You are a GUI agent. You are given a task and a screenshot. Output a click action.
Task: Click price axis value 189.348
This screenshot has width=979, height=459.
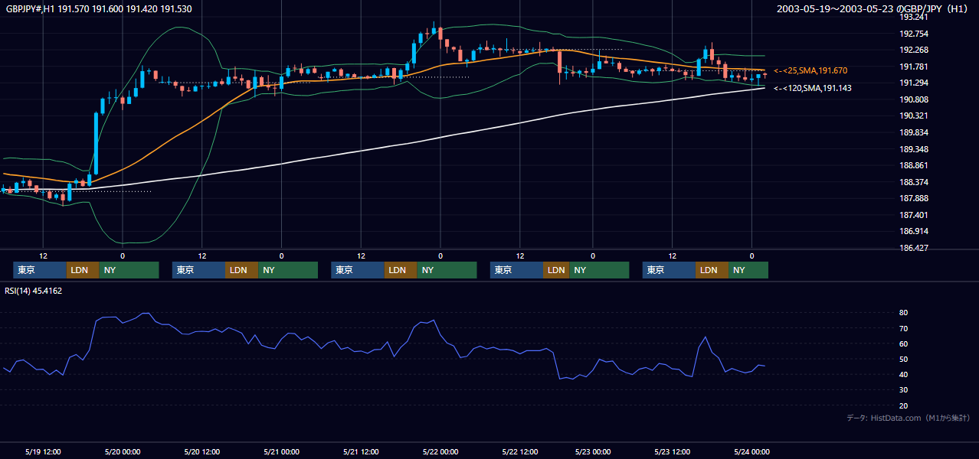click(x=914, y=149)
